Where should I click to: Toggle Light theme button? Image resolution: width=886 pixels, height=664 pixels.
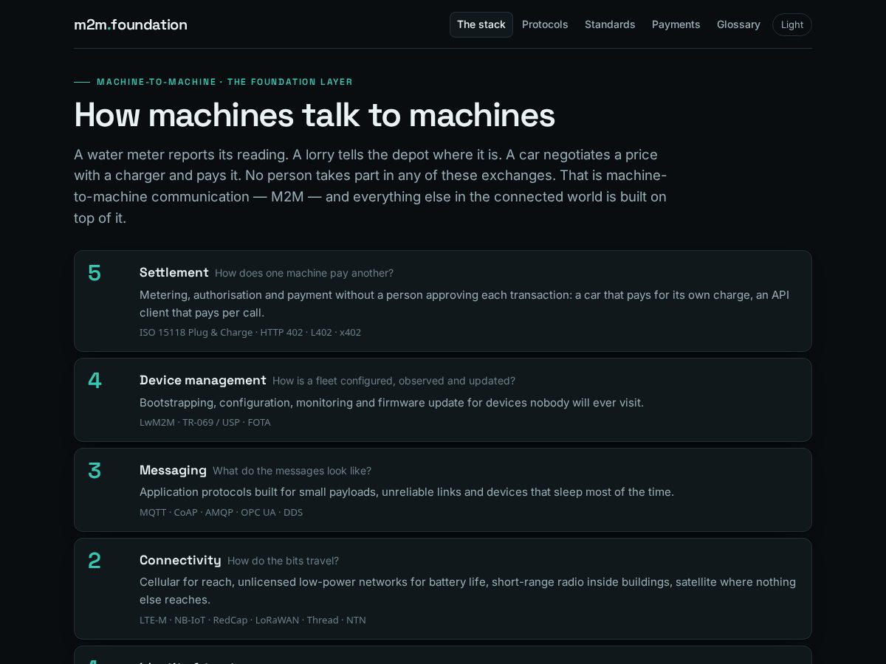pyautogui.click(x=792, y=24)
